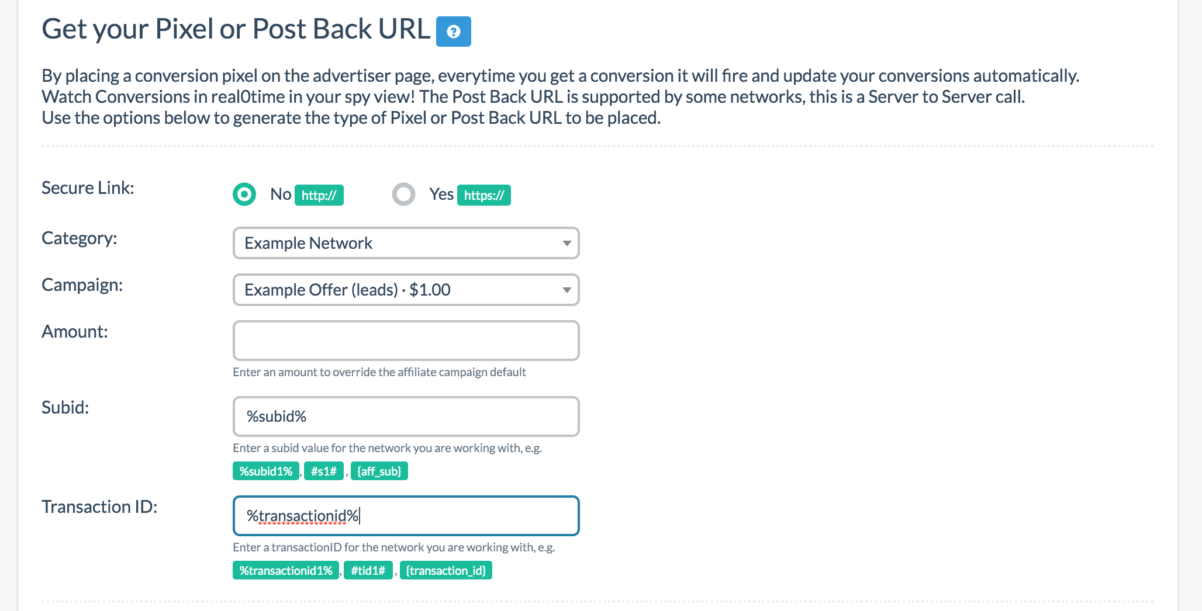Click the https:// green tag
Screen dimensions: 1202x611
click(x=483, y=196)
